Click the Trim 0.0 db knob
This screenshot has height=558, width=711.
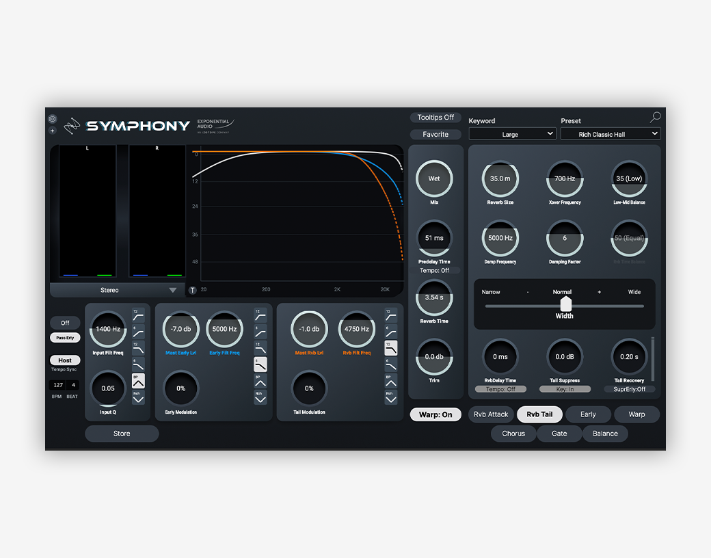pyautogui.click(x=434, y=357)
